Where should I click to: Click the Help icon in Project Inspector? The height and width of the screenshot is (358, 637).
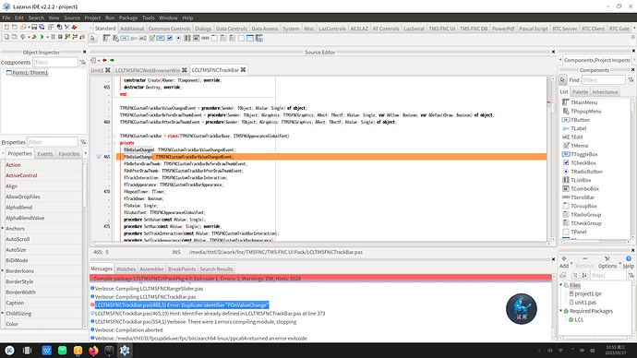(629, 258)
